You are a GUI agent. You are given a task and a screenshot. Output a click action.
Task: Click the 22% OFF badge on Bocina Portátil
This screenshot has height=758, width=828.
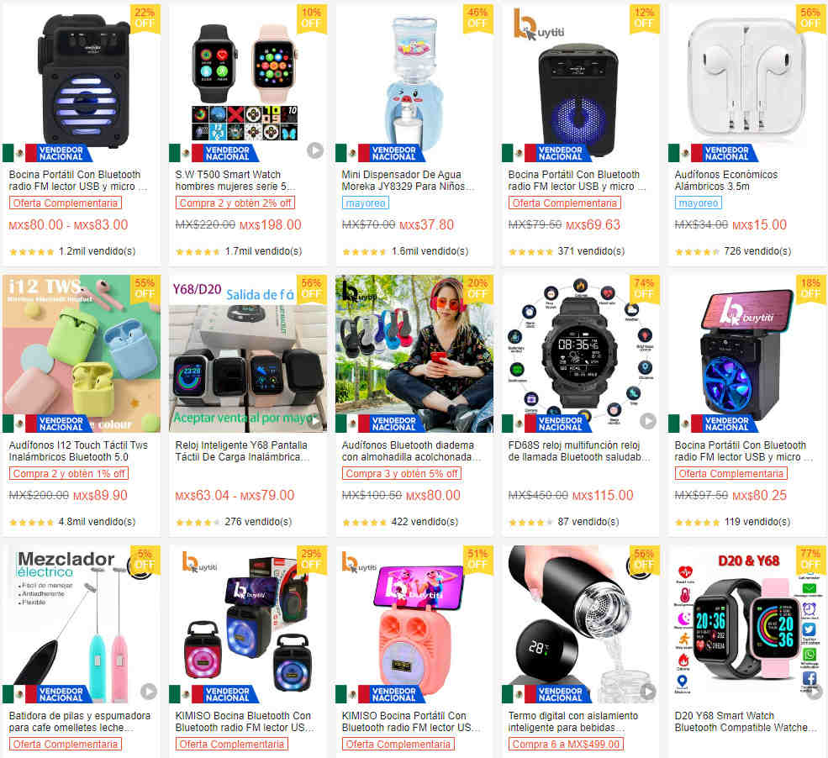(x=145, y=18)
